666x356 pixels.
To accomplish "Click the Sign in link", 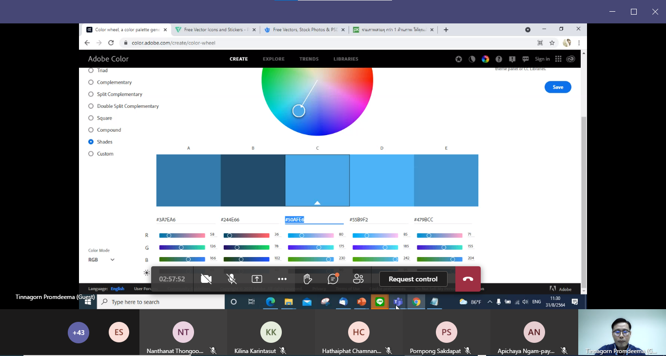I will (542, 59).
